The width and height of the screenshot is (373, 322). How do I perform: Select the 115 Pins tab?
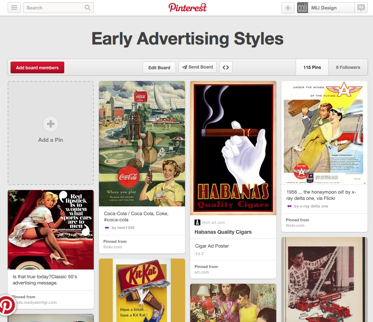[x=312, y=67]
